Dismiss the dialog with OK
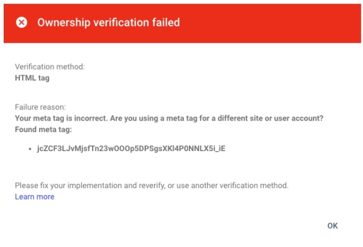The width and height of the screenshot is (363, 247). (x=332, y=226)
